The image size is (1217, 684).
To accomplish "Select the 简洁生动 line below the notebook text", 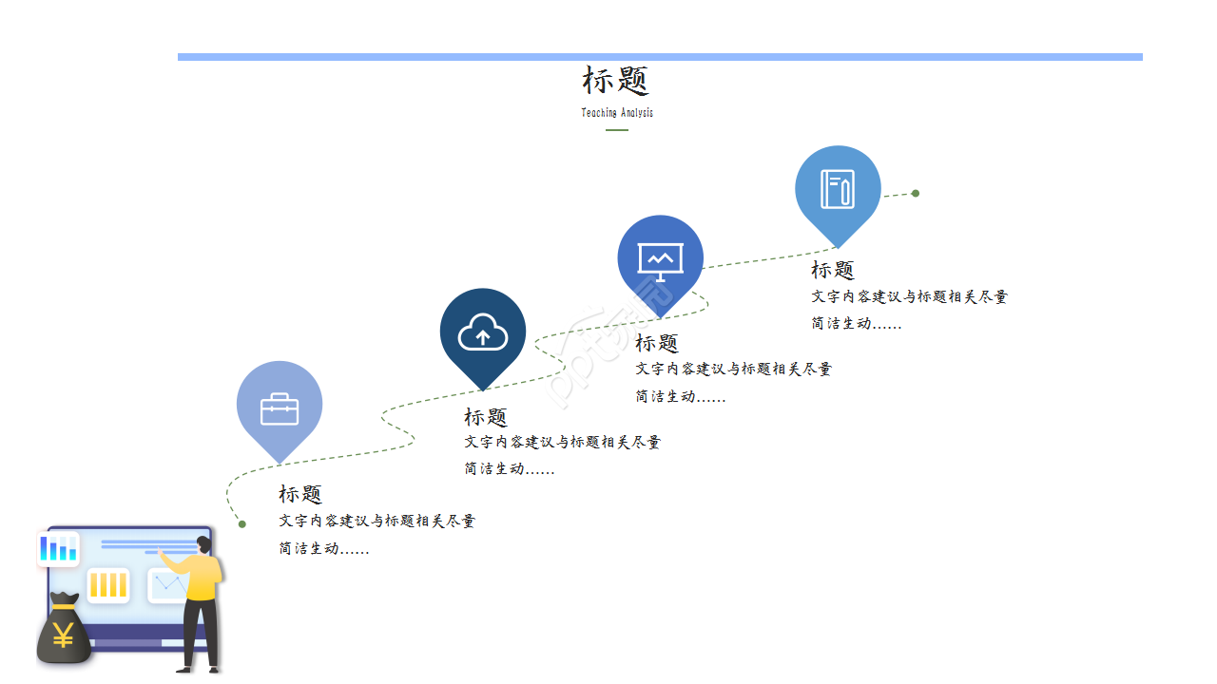I will pos(857,323).
